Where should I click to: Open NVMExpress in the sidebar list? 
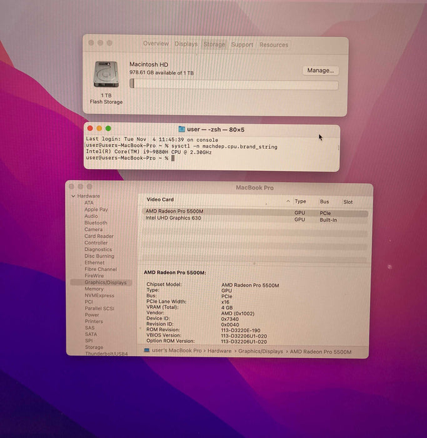click(x=99, y=296)
